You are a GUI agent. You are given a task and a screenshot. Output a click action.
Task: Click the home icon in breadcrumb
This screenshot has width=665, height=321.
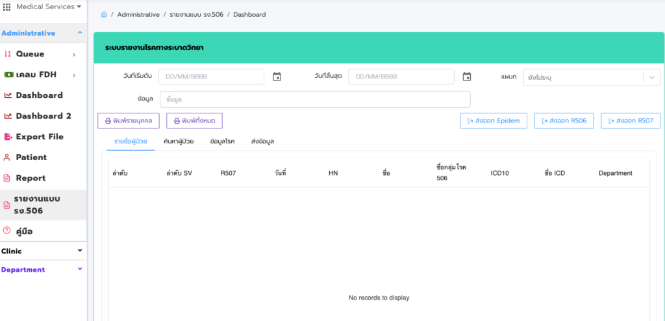(104, 14)
